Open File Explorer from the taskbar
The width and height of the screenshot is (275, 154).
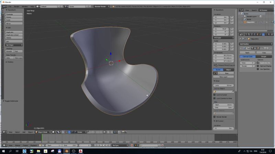(38, 151)
